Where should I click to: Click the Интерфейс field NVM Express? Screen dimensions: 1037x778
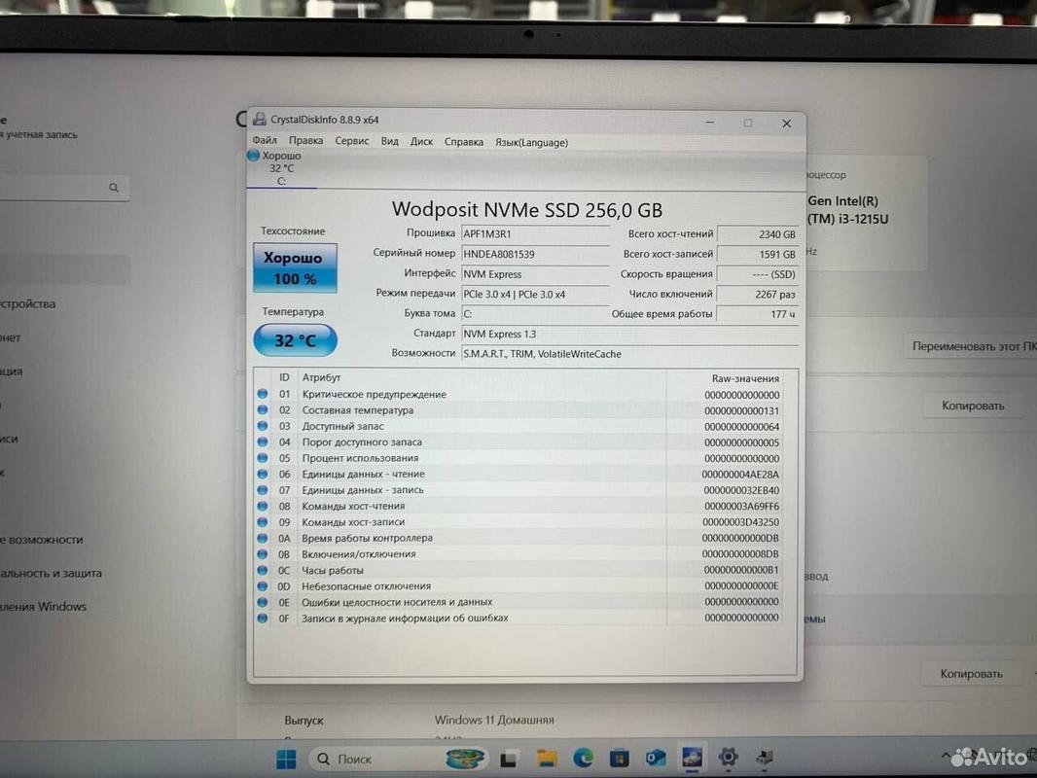point(535,274)
